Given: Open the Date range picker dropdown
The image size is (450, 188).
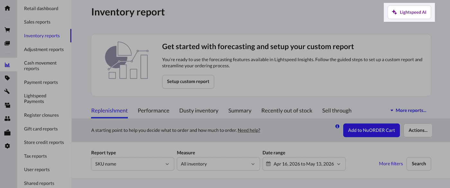Looking at the screenshot, I should coord(304,164).
